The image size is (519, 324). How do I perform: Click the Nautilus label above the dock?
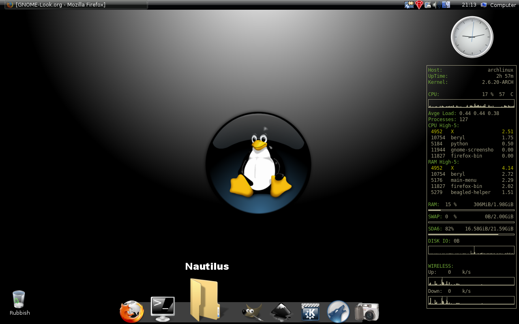(207, 266)
